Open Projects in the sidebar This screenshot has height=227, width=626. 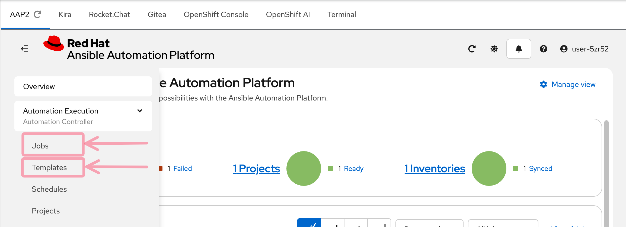(46, 211)
